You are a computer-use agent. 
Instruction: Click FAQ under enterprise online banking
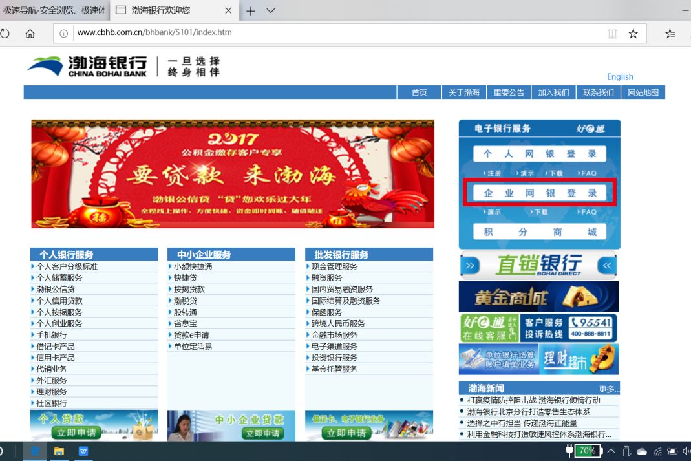coord(587,212)
